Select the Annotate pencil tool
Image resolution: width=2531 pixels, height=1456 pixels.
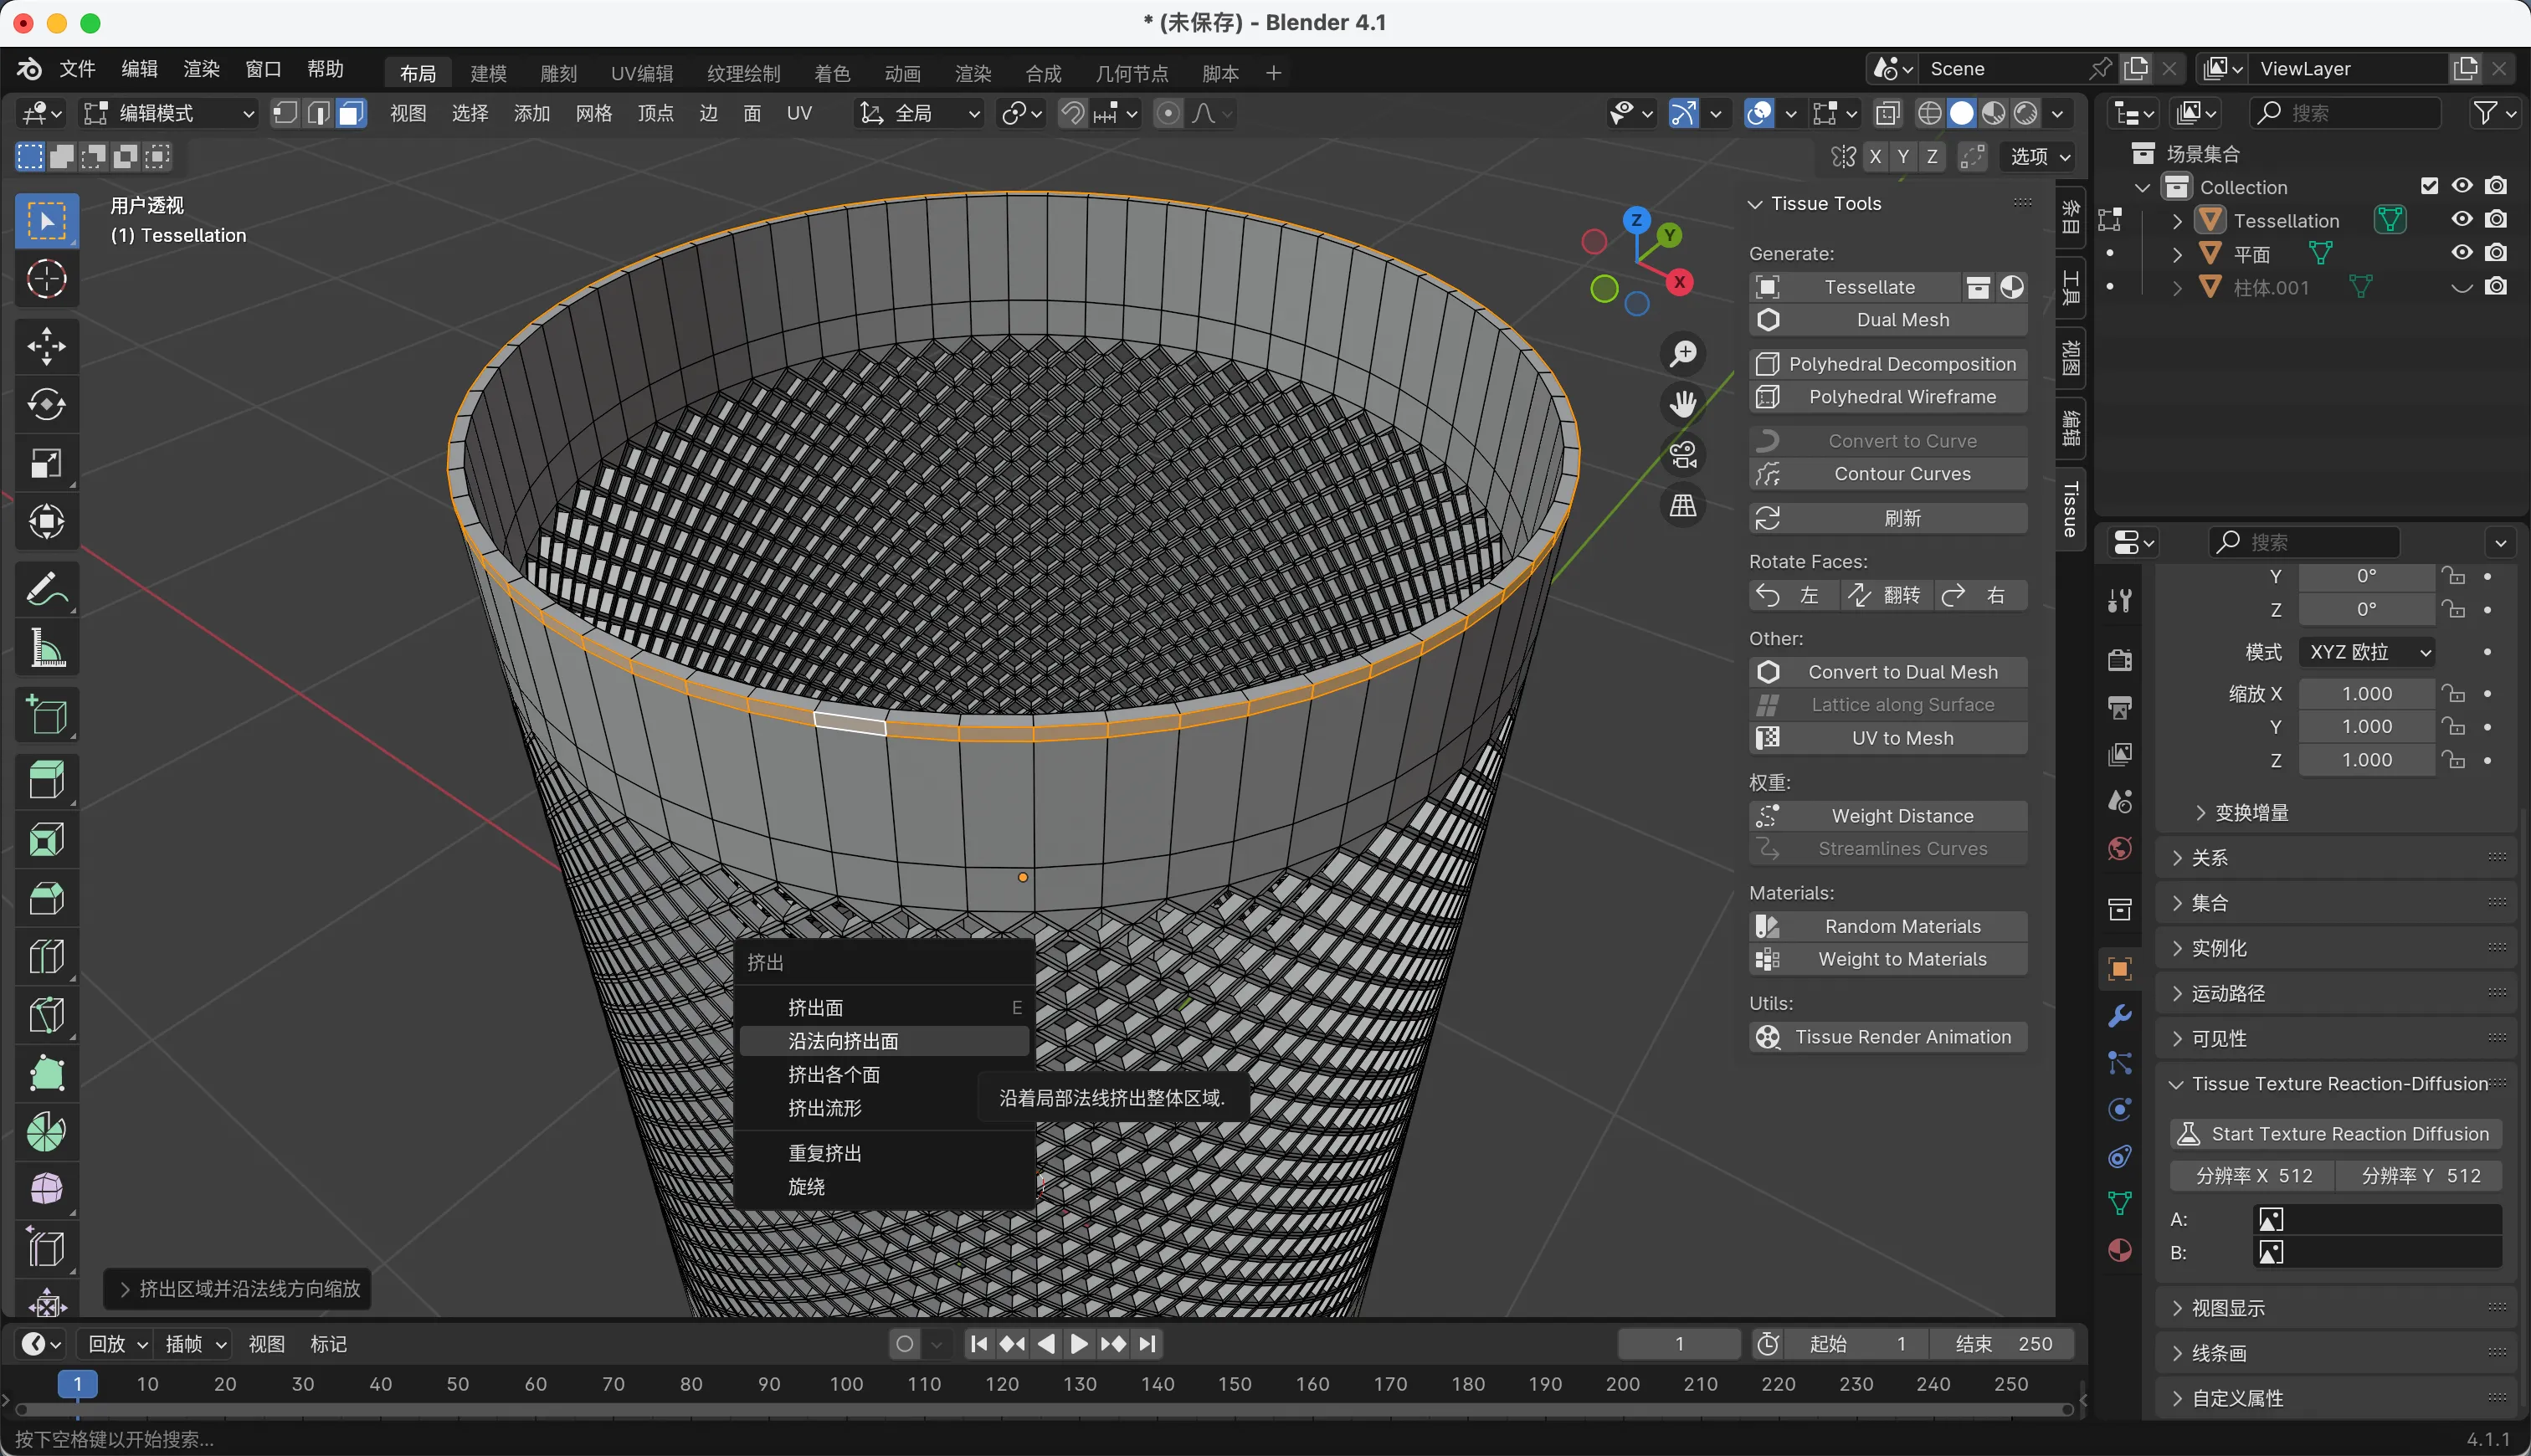click(x=46, y=590)
